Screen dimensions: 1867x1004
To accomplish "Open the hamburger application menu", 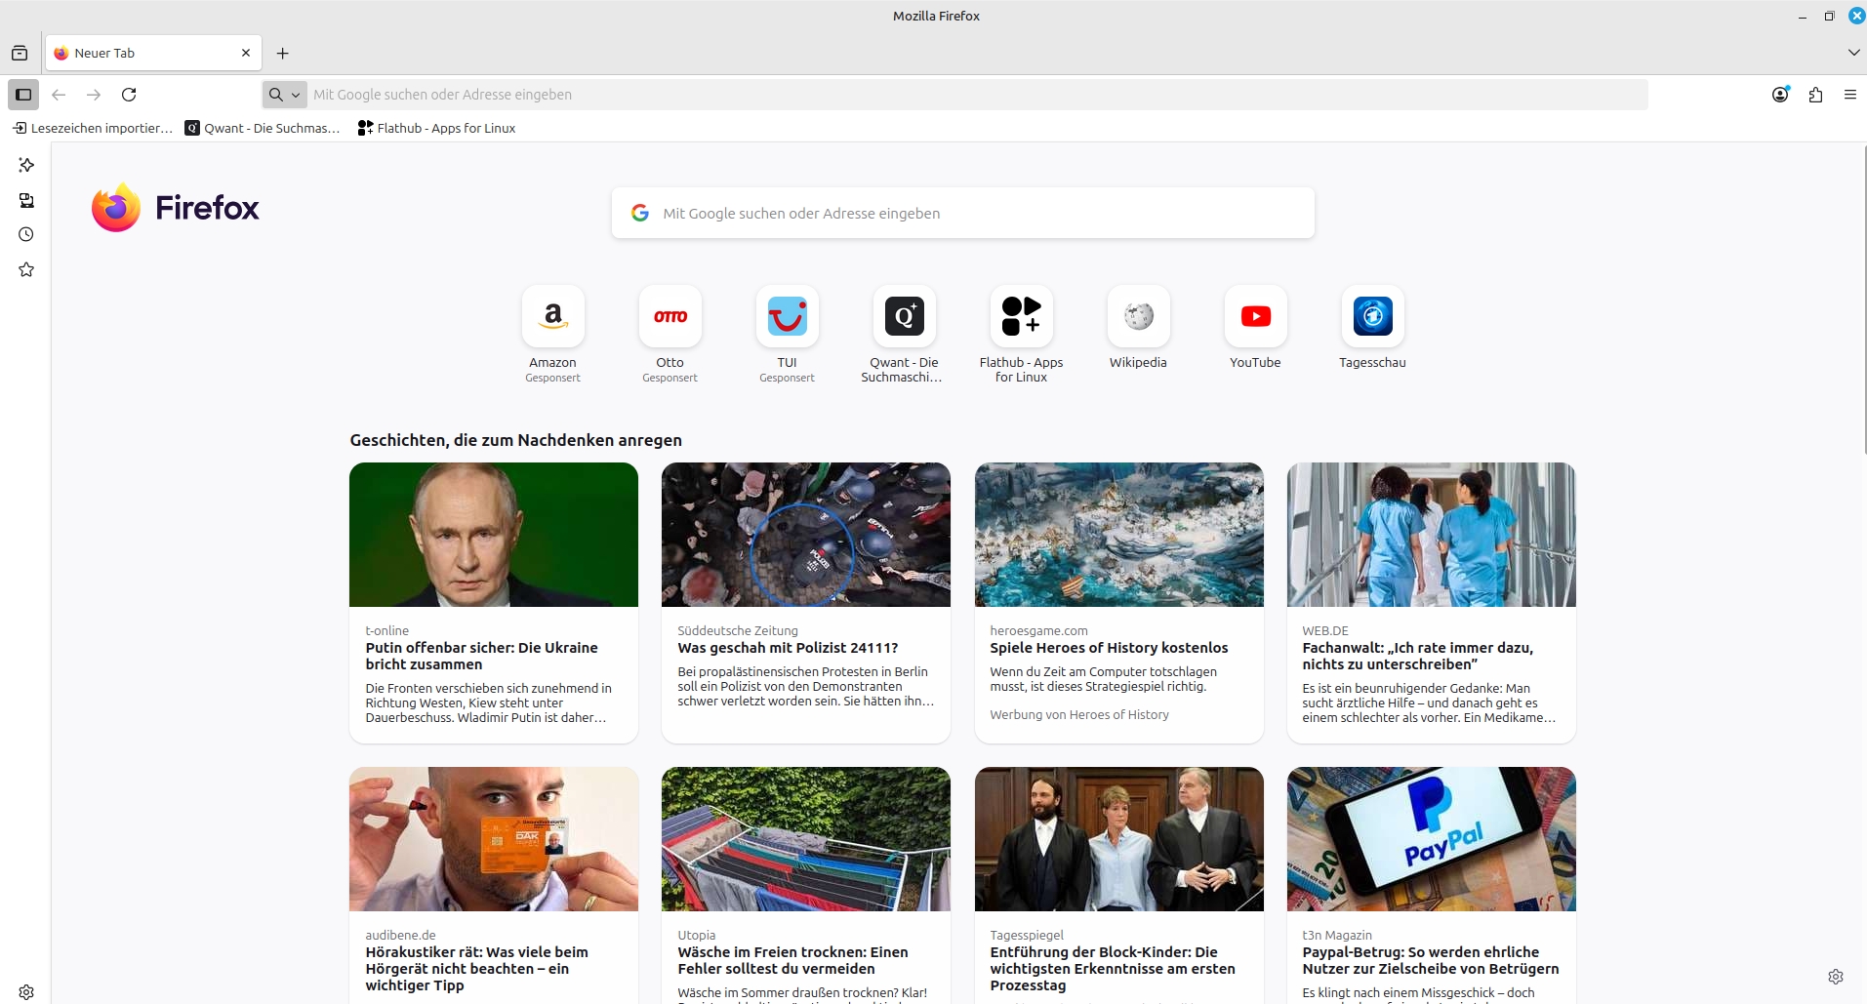I will point(1849,95).
